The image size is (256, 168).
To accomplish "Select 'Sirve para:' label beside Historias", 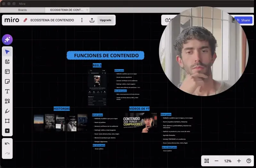I will pyautogui.click(x=98, y=115).
